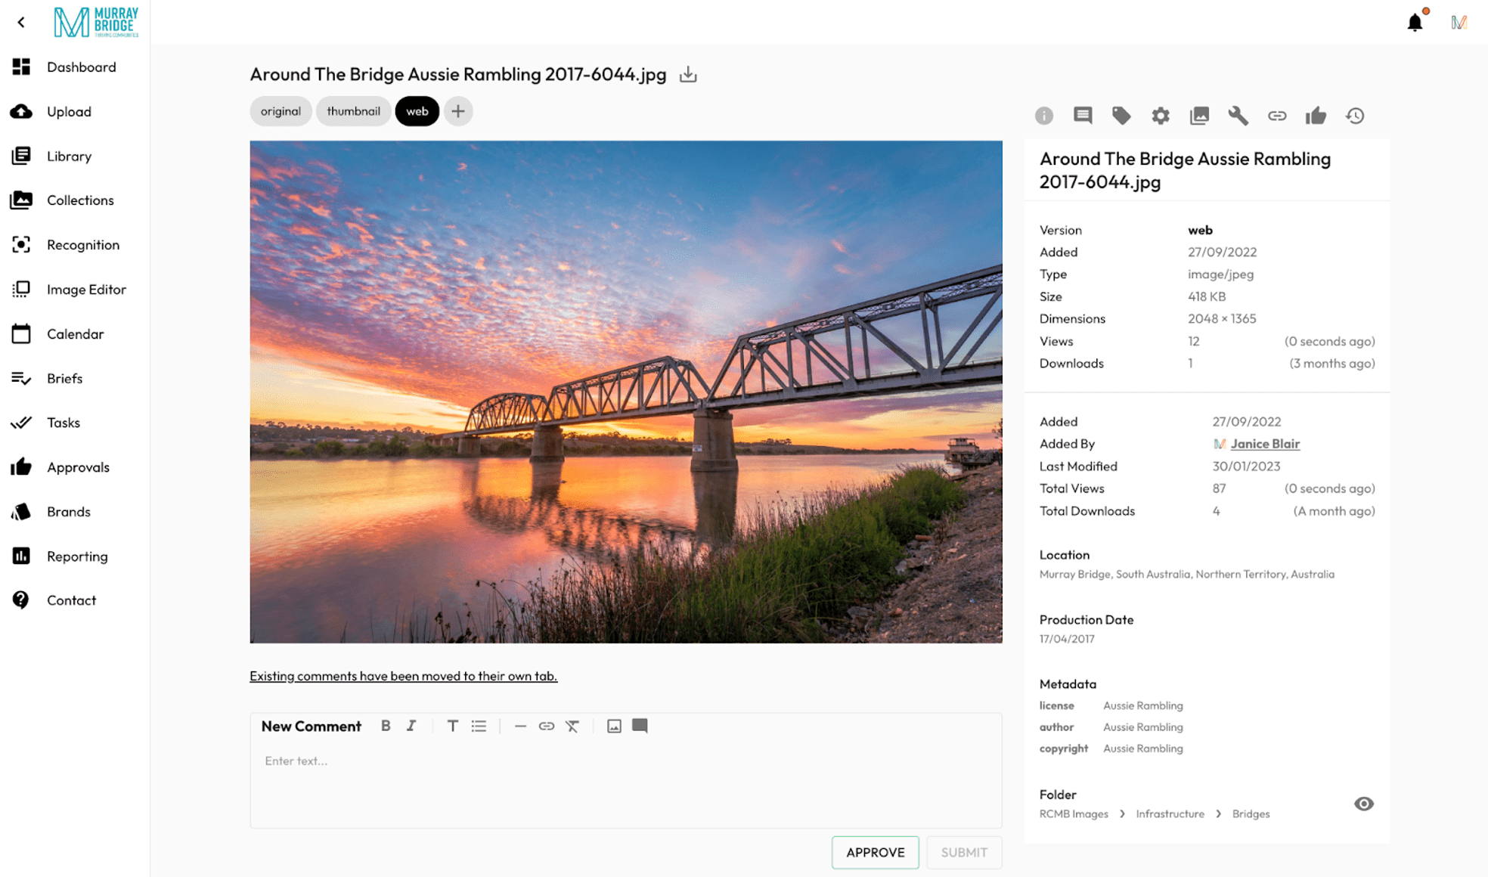Click the type value image/jpeg
The height and width of the screenshot is (877, 1488).
pyautogui.click(x=1220, y=274)
